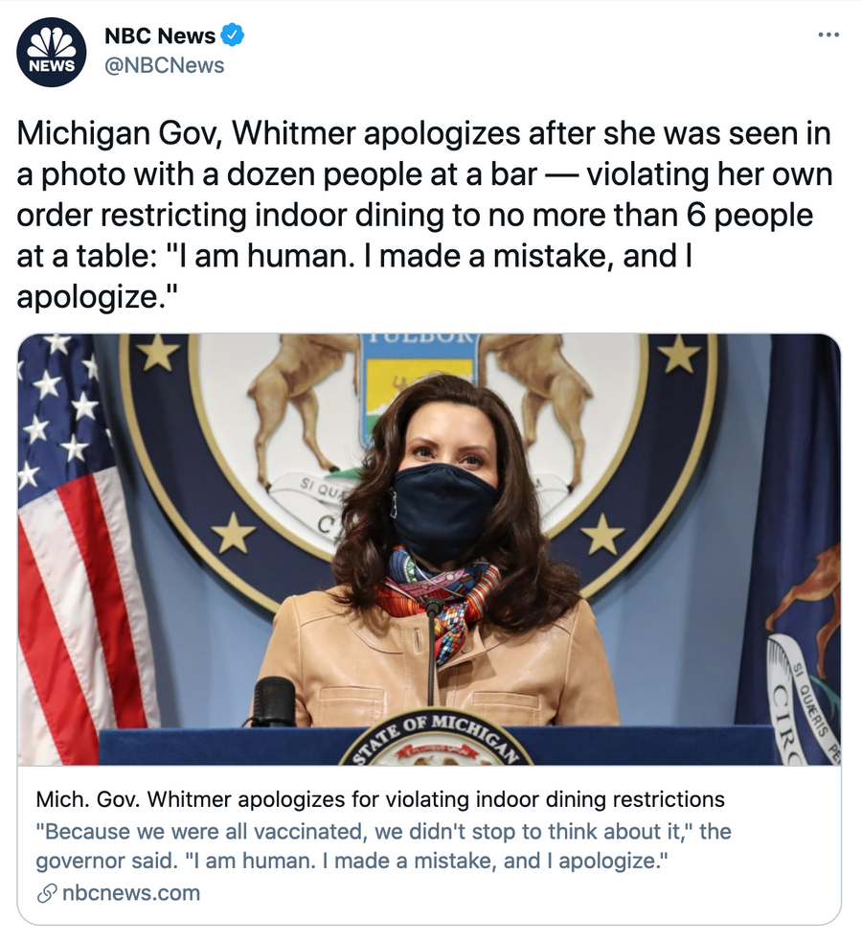Viewport: 862px width, 943px height.
Task: Open the press conference photo thumbnail
Action: click(429, 549)
